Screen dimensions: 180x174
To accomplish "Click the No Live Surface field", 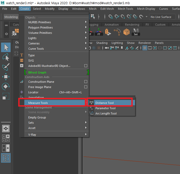I will pos(162,17).
